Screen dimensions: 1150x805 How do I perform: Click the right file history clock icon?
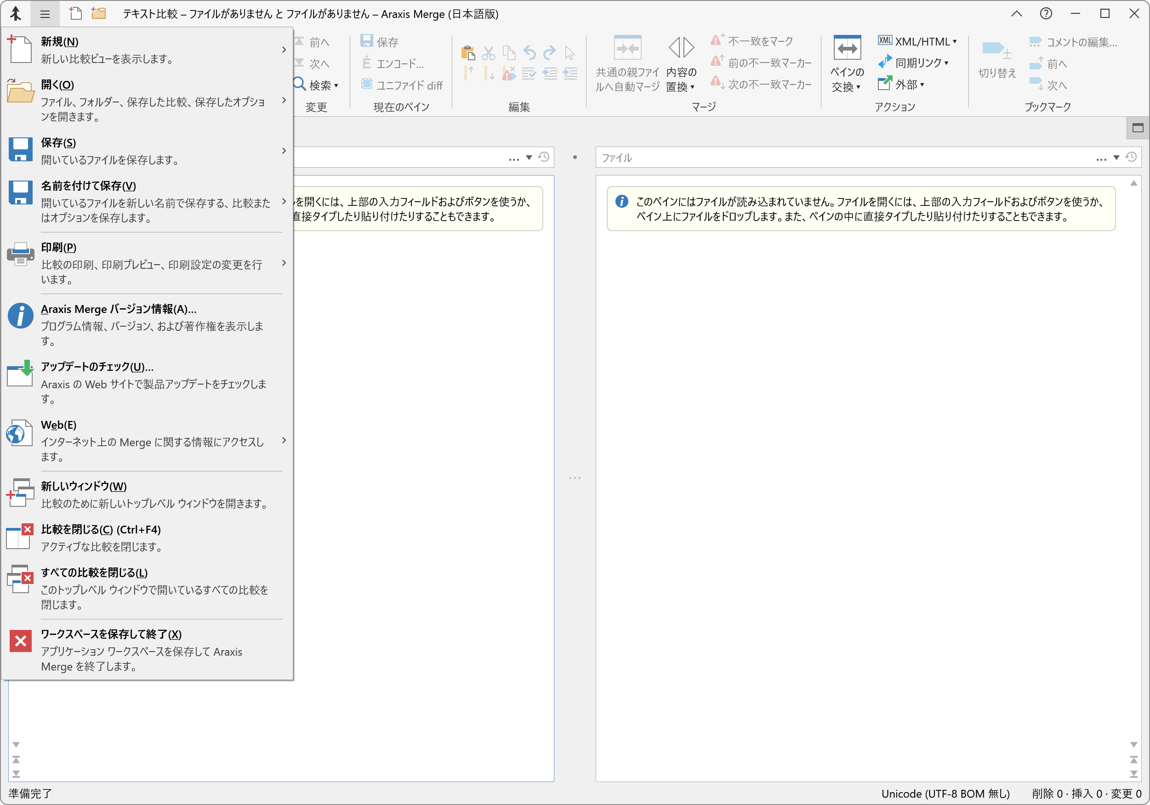tap(1131, 157)
